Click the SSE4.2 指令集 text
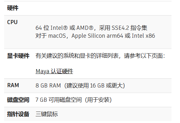This screenshot has width=180, height=123. tap(129, 28)
